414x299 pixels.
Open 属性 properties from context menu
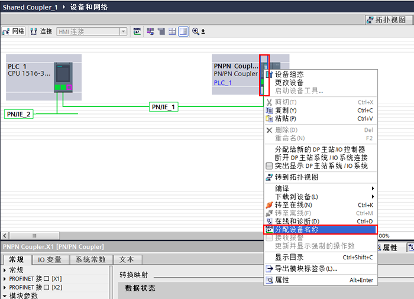[x=321, y=280]
